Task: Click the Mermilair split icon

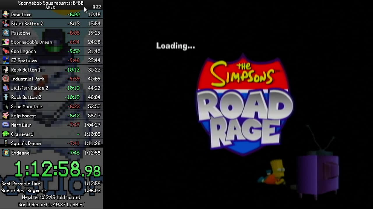Action: tap(6, 125)
